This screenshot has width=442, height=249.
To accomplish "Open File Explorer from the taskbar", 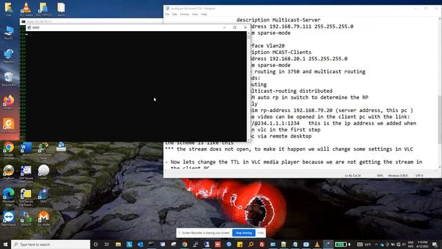I will (x=118, y=244).
